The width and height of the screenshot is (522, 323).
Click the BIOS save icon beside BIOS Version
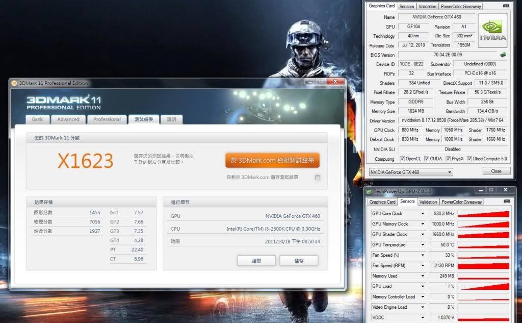click(x=503, y=55)
